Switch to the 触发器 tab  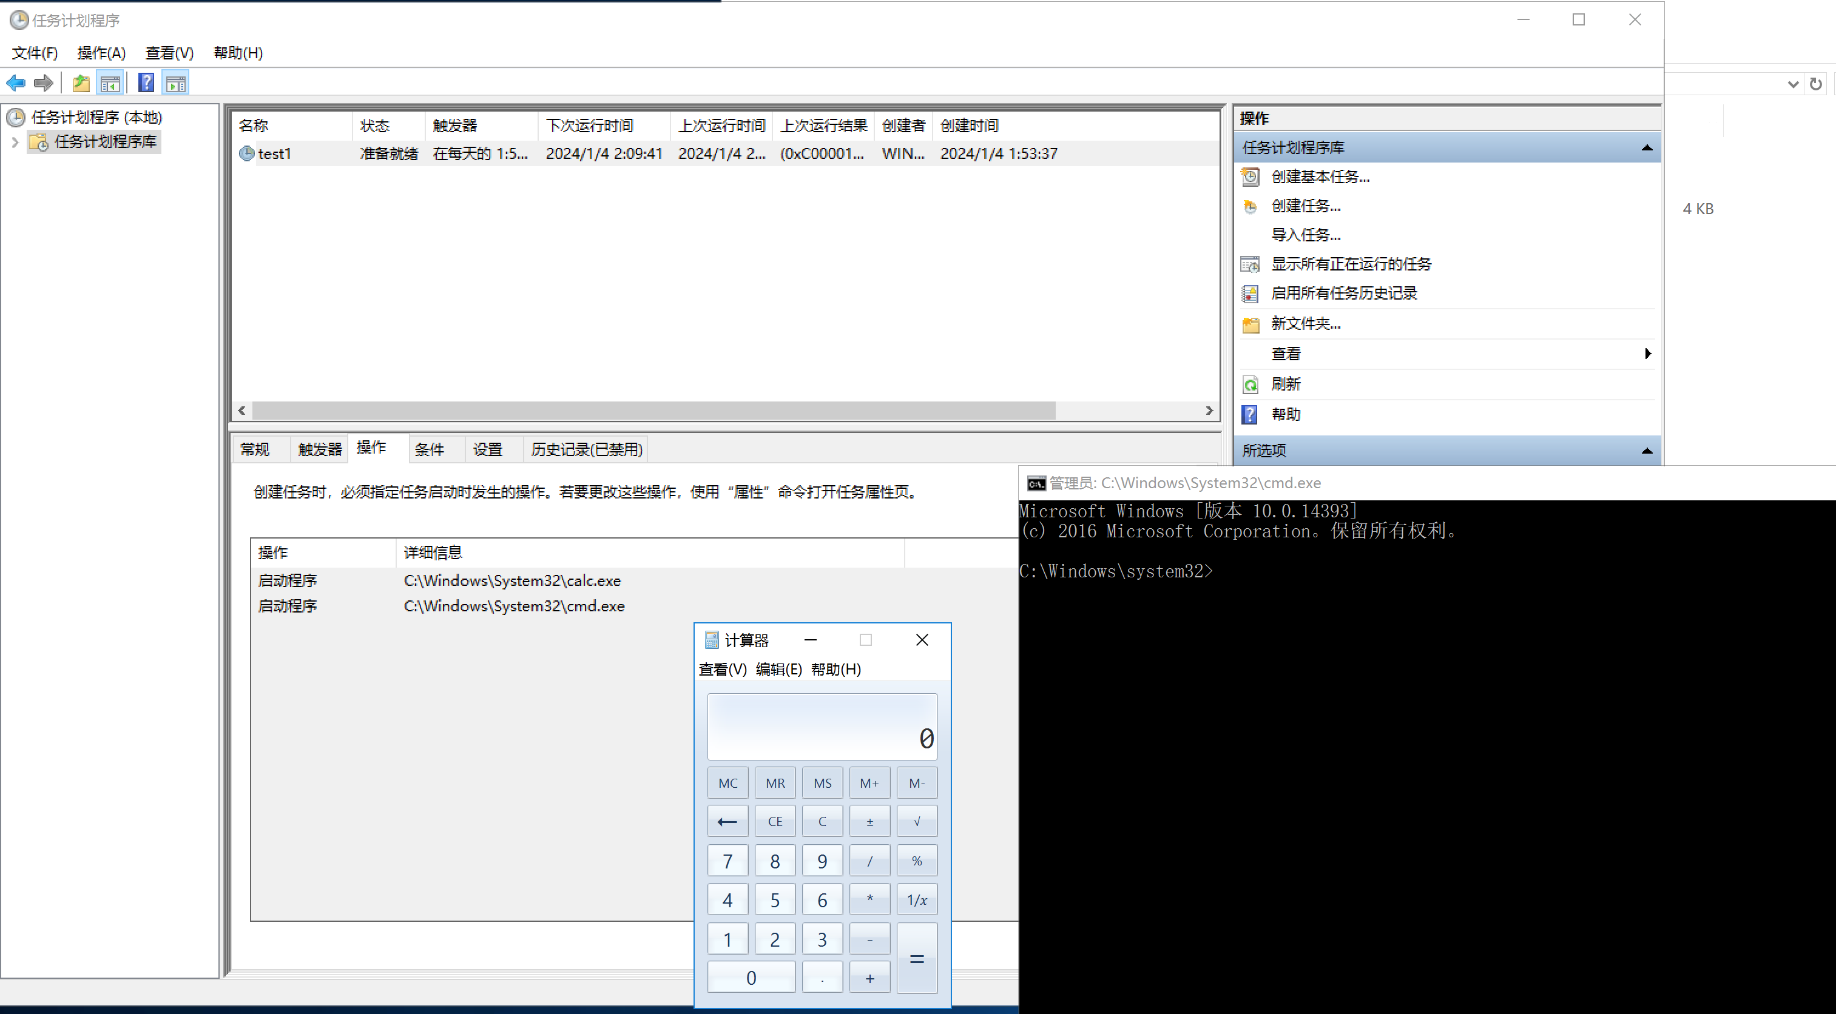[319, 449]
